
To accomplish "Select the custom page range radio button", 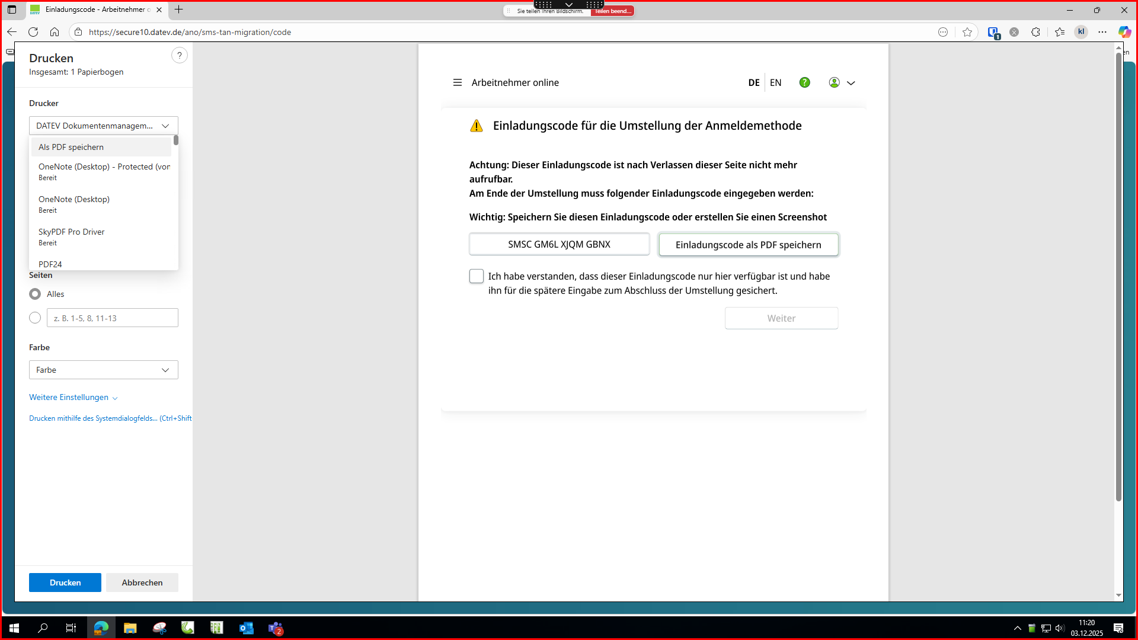I will pos(35,318).
